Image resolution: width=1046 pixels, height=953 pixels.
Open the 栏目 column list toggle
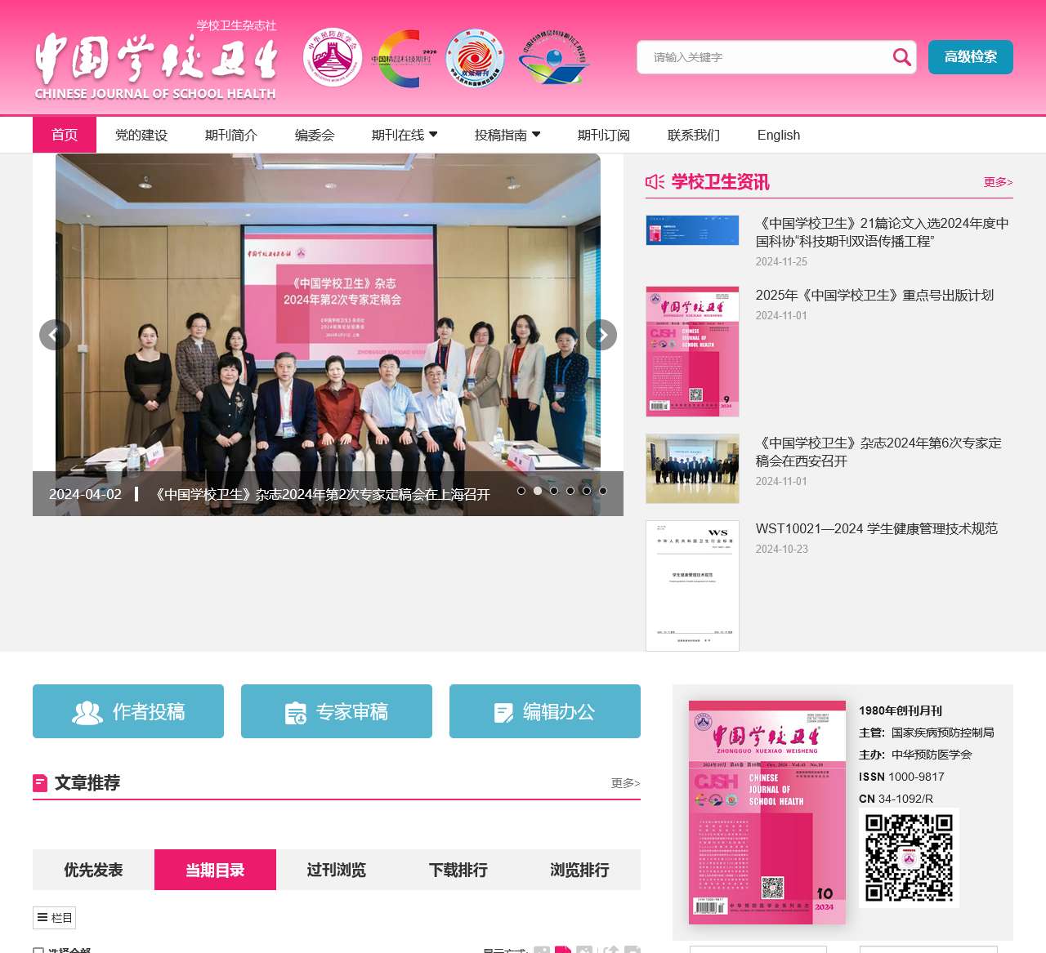pyautogui.click(x=55, y=918)
